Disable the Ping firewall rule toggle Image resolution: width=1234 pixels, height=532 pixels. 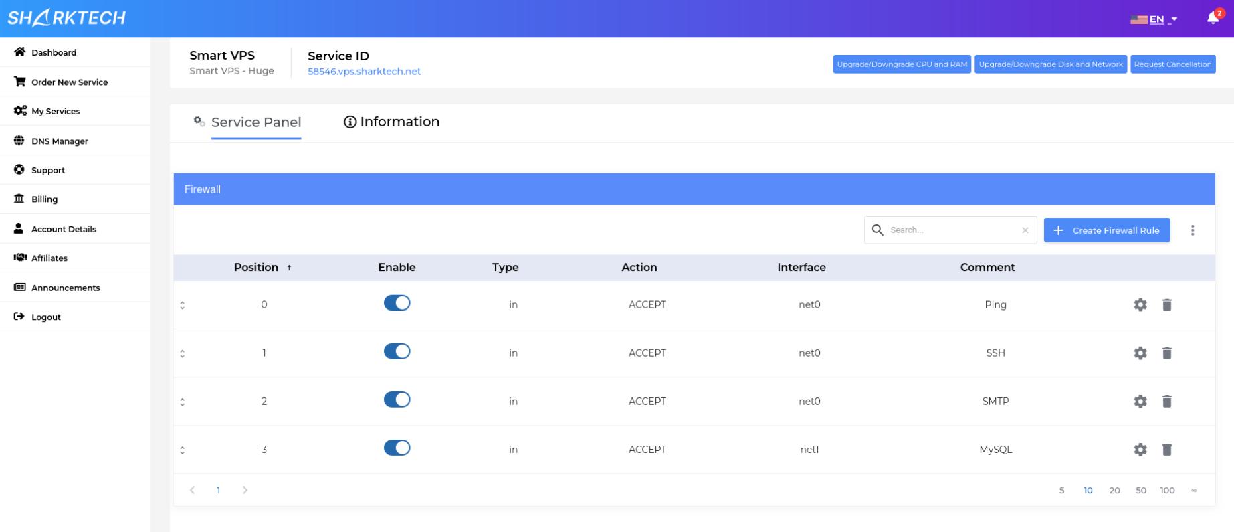tap(397, 303)
